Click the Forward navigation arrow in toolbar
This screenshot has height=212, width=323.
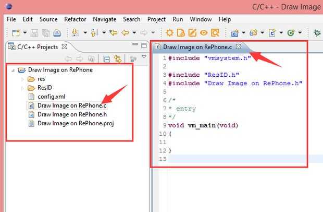(x=144, y=32)
